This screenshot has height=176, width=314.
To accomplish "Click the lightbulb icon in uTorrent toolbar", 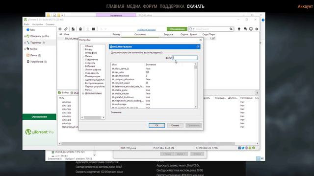I will (239, 29).
